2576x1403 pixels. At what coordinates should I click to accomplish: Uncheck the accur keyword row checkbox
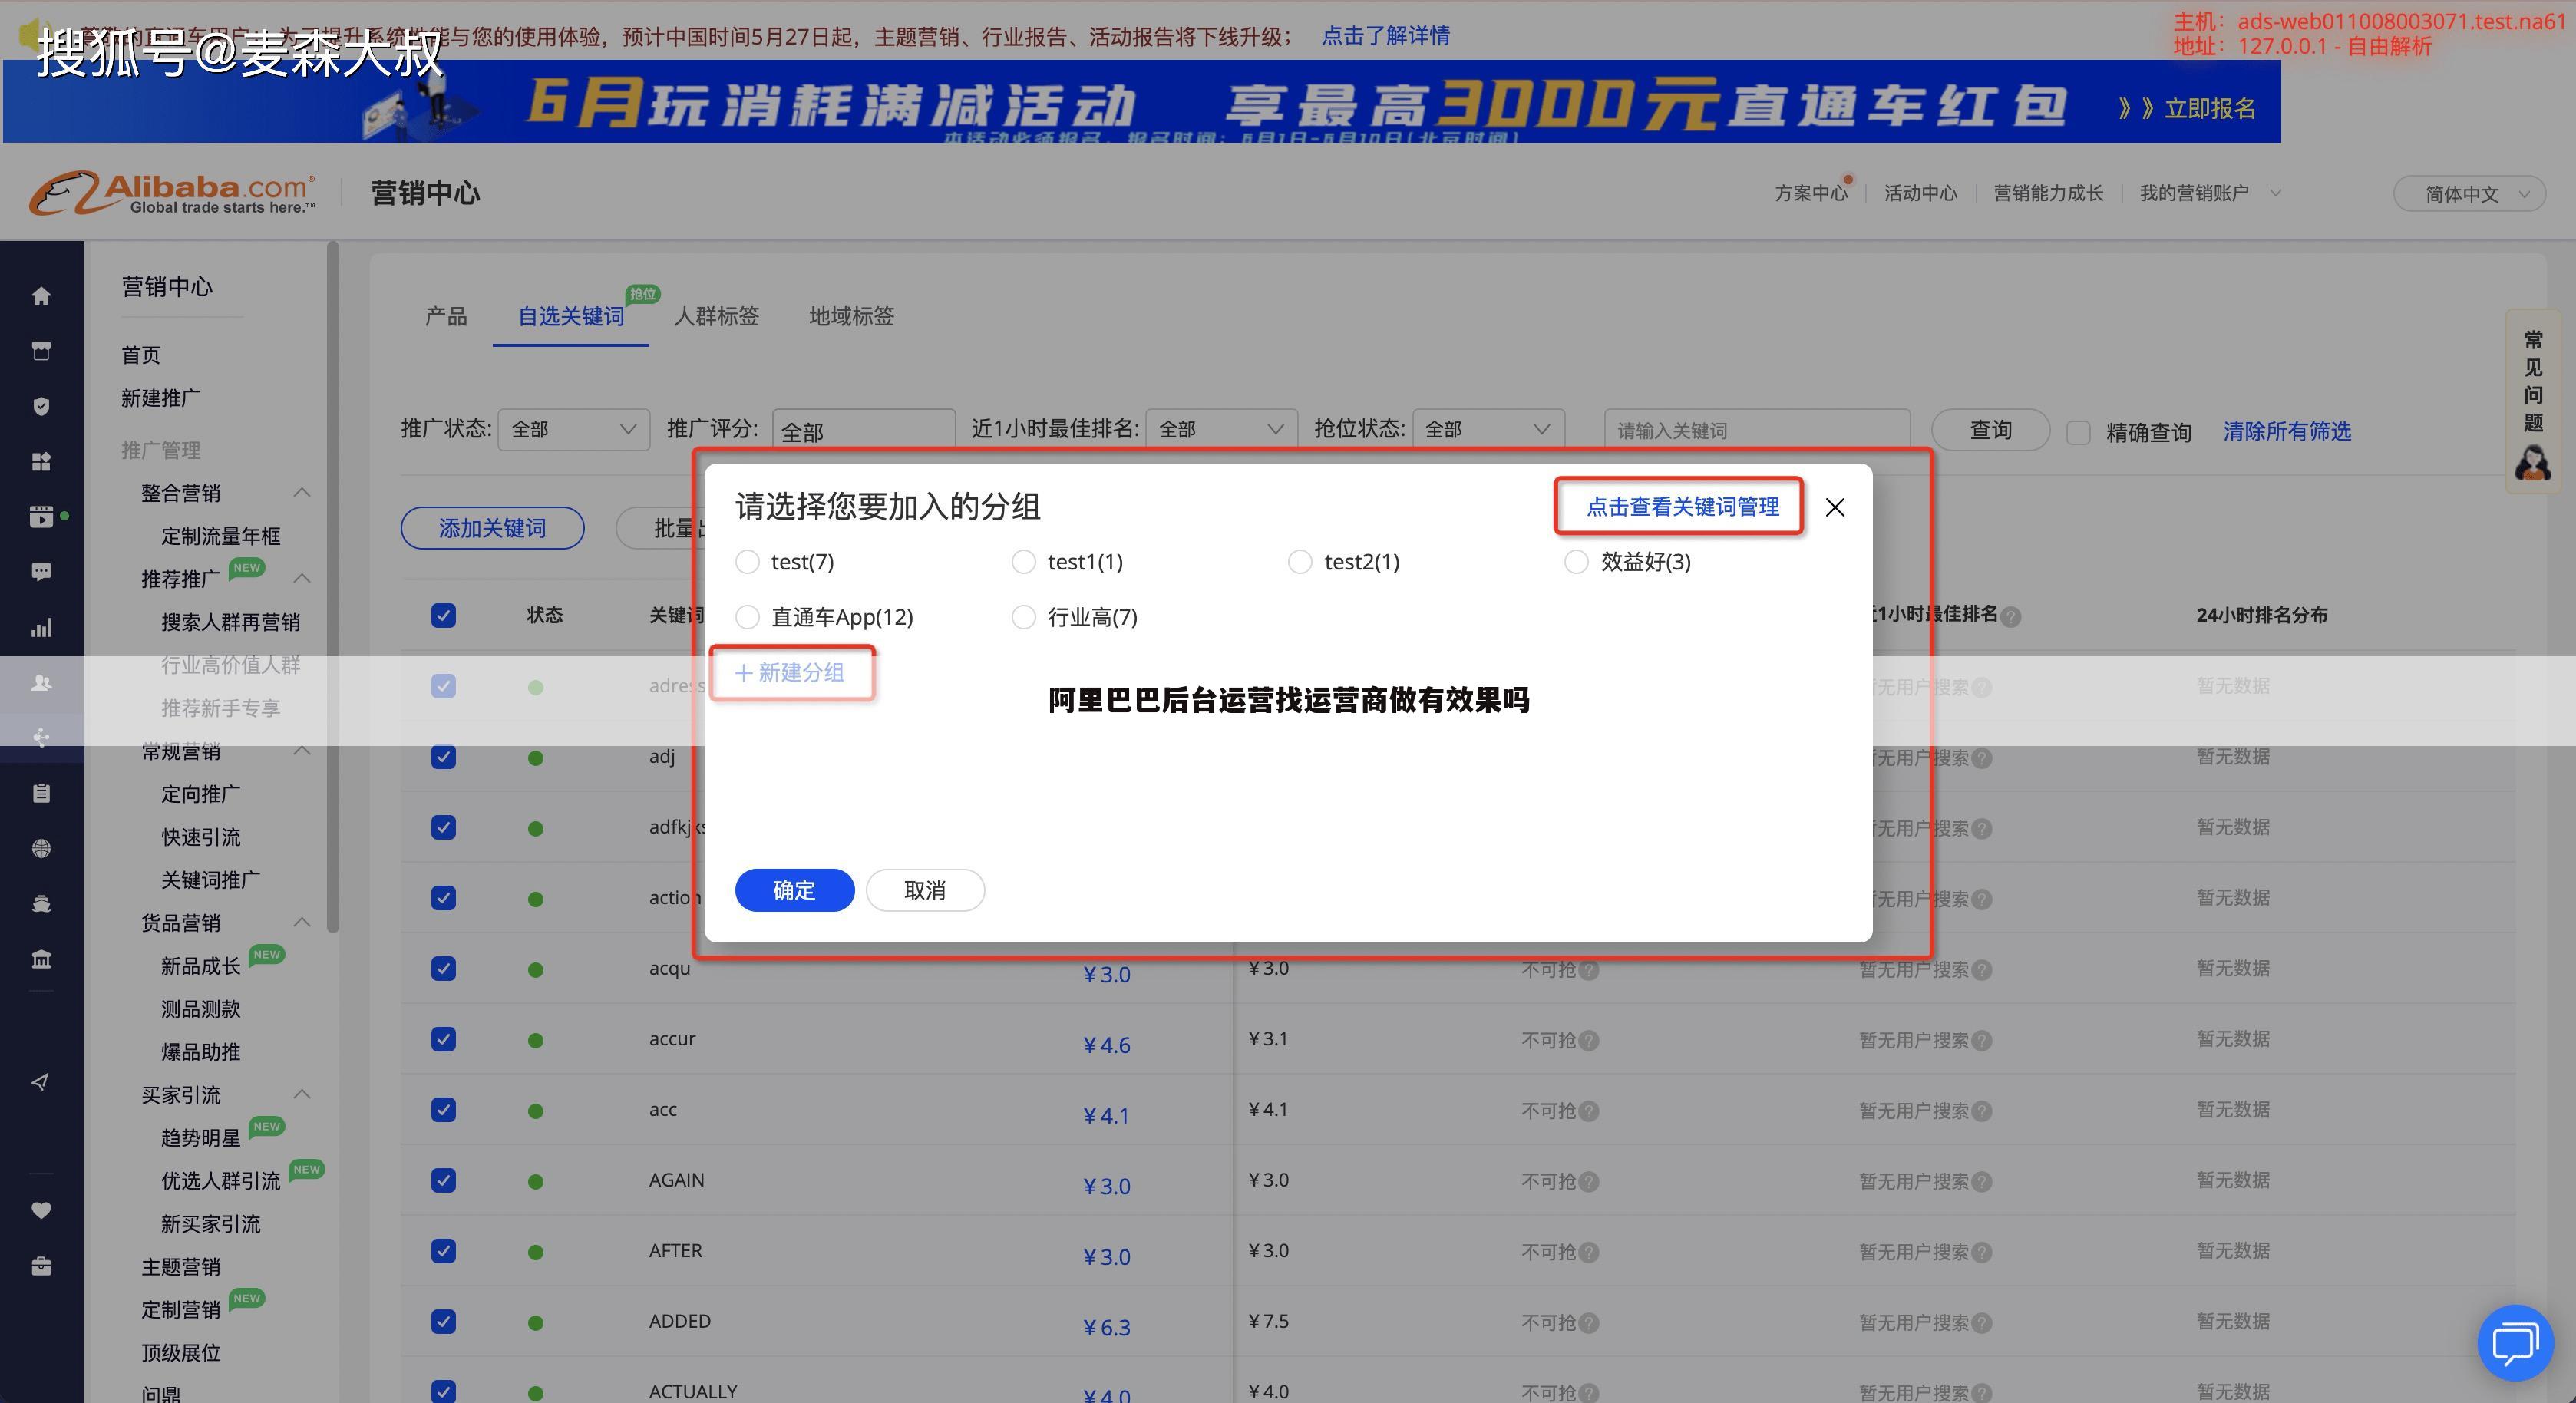pyautogui.click(x=443, y=1039)
